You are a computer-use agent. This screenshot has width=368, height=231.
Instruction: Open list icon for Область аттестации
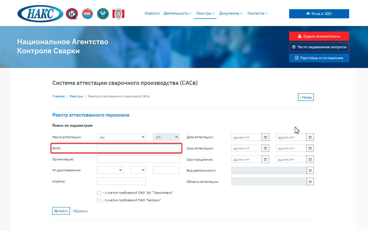(310, 181)
